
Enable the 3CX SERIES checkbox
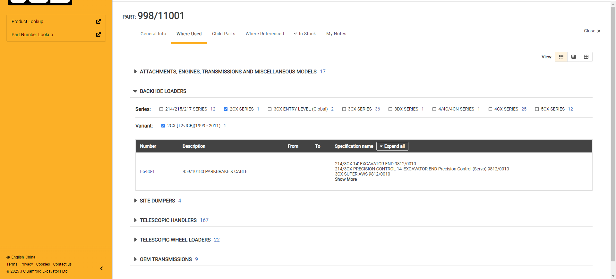click(x=344, y=109)
